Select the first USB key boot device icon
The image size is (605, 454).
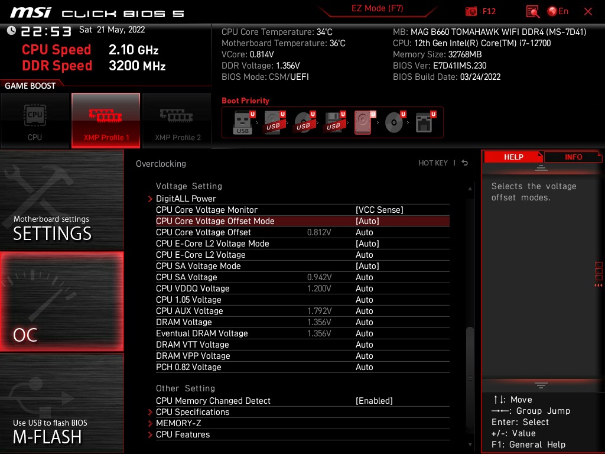point(243,122)
